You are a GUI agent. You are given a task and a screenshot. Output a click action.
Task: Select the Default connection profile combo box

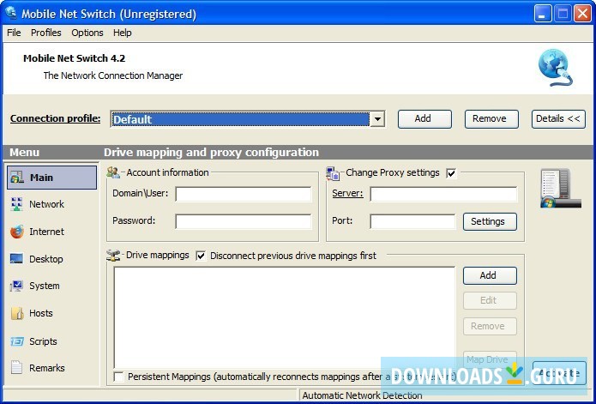pyautogui.click(x=248, y=119)
